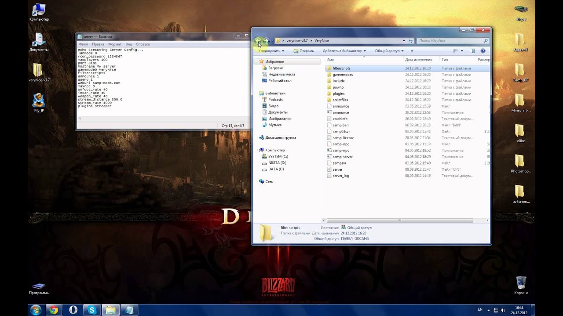Viewport: 563px width, 316px height.
Task: Click the Windows Start button
Action: pos(36,310)
